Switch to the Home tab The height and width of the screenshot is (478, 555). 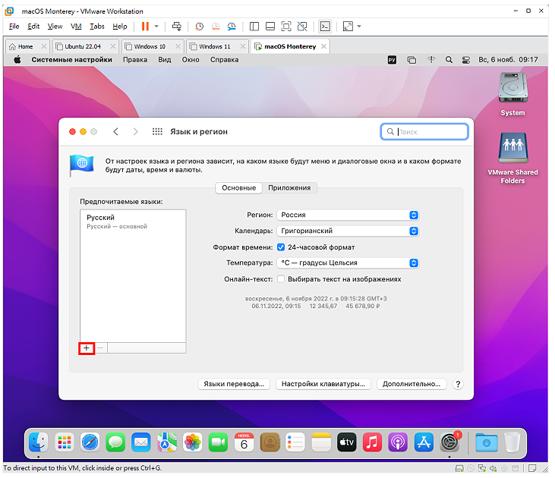coord(26,46)
